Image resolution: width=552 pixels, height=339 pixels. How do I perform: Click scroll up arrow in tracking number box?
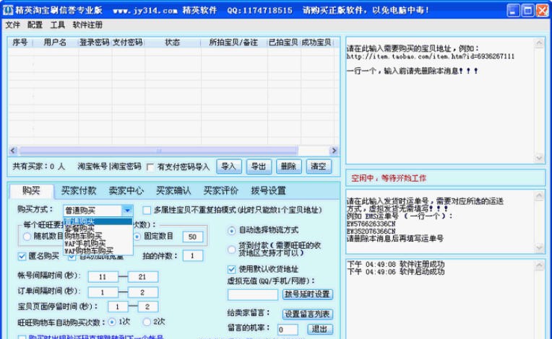pos(539,196)
